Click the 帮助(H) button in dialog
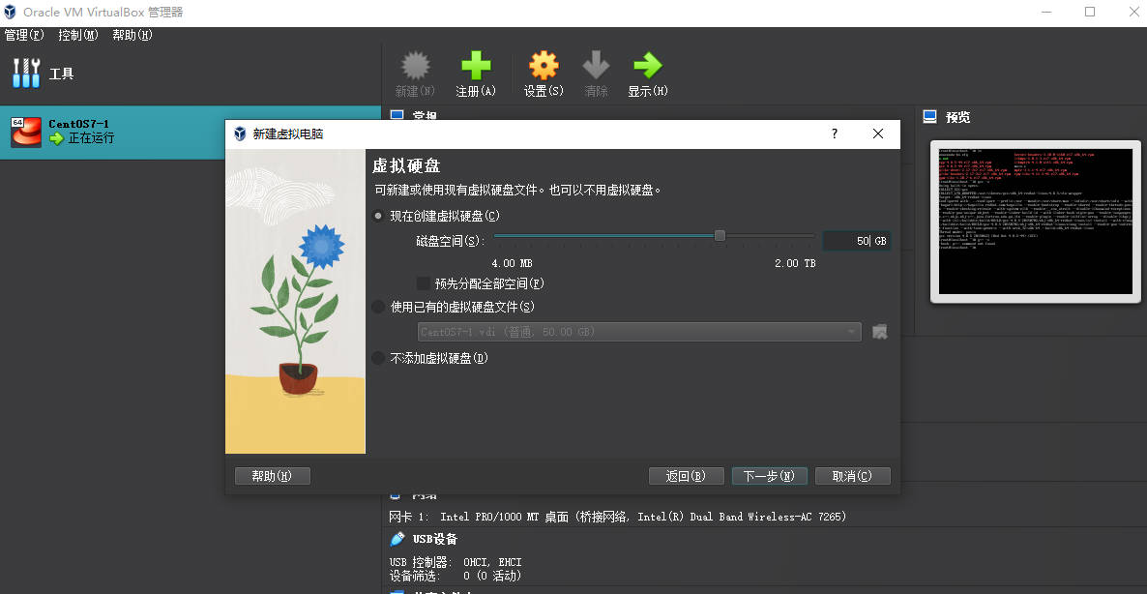1147x594 pixels. pos(272,476)
